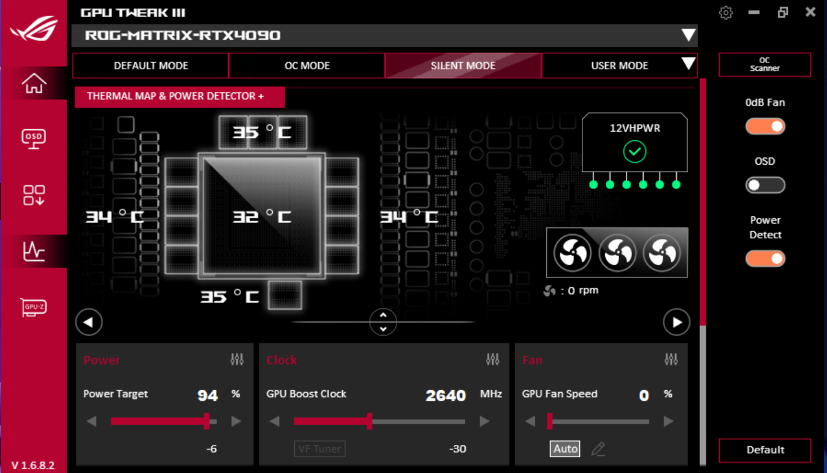Click Thermal Map & Power Detector + tab
The image size is (827, 473).
[x=180, y=97]
